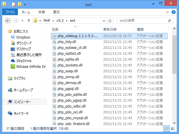Select the php_sqlite3.dll file icon
This screenshot has height=134, width=179.
54,53
